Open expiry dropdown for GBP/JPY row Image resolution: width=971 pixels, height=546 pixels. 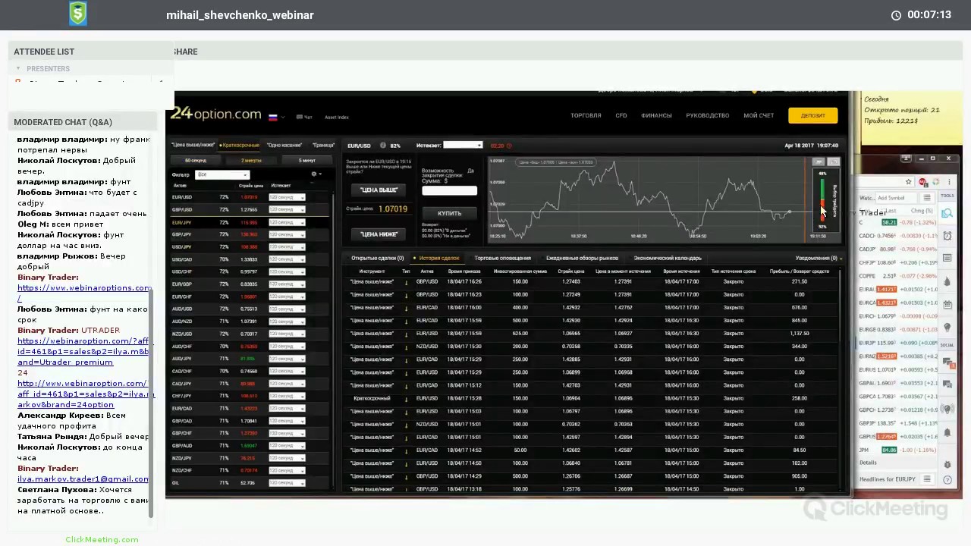click(287, 234)
